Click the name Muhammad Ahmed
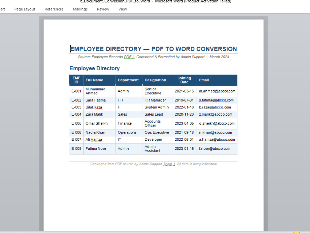 (x=95, y=91)
